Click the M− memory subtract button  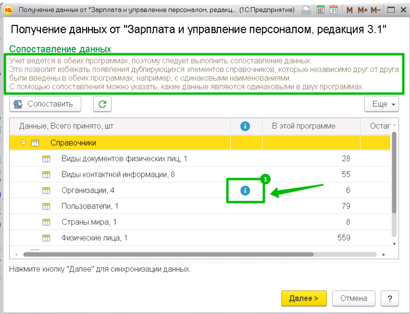[x=376, y=10]
